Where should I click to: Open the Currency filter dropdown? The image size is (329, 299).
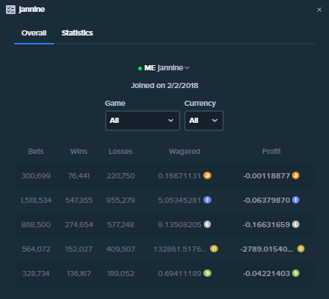[204, 121]
